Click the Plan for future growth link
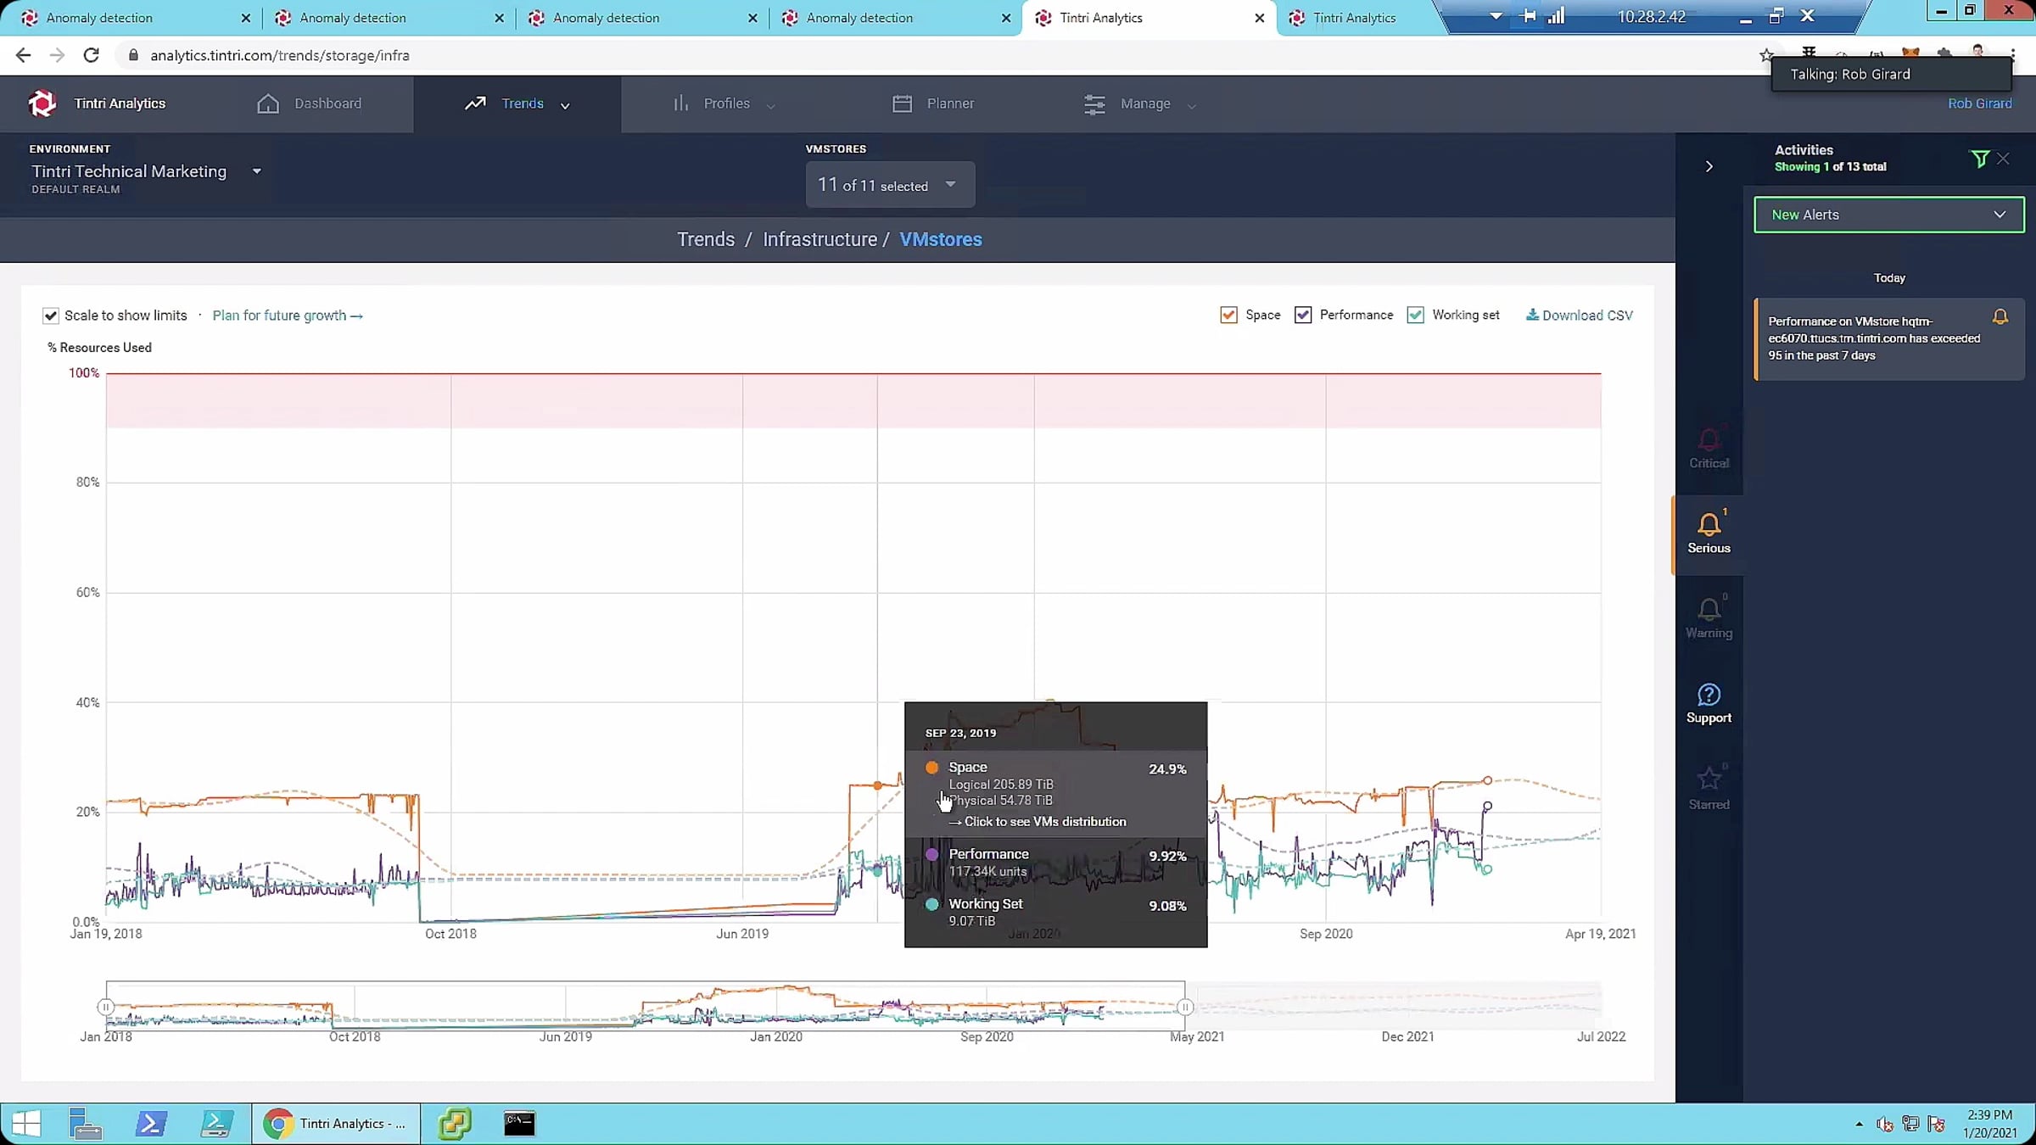The width and height of the screenshot is (2036, 1145). point(287,316)
